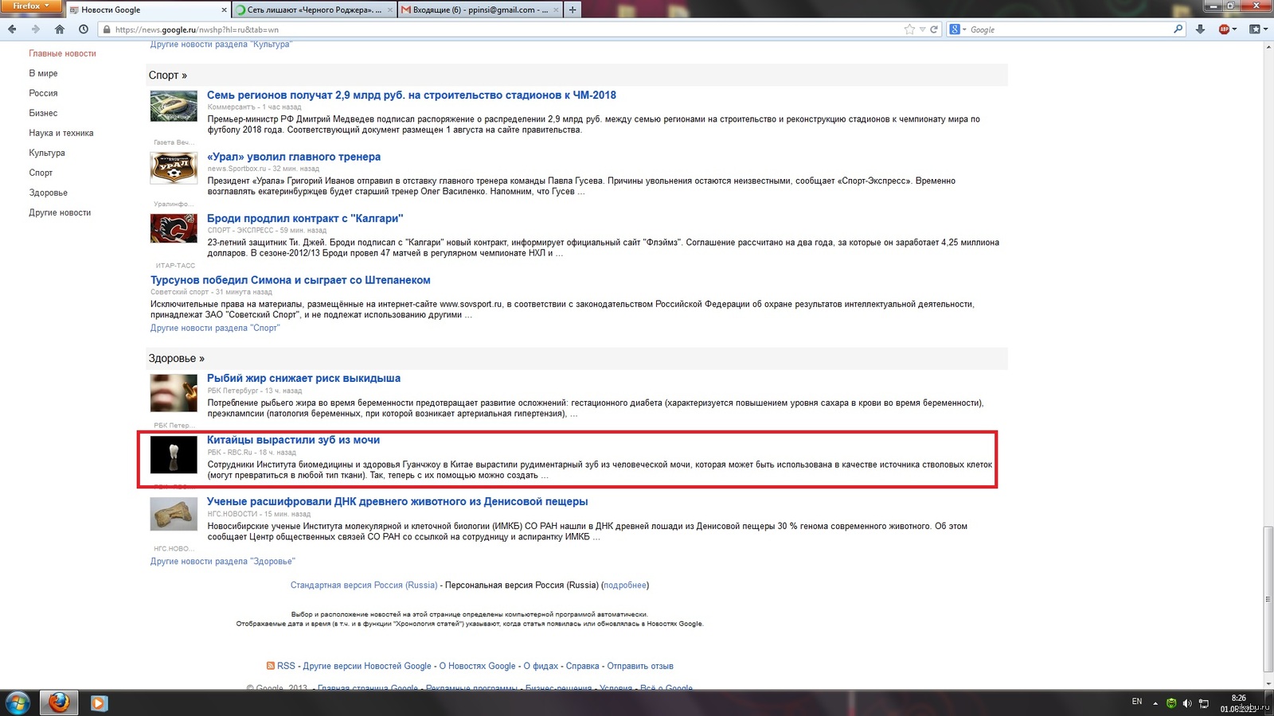Bookmark this page with the star icon

coord(909,29)
